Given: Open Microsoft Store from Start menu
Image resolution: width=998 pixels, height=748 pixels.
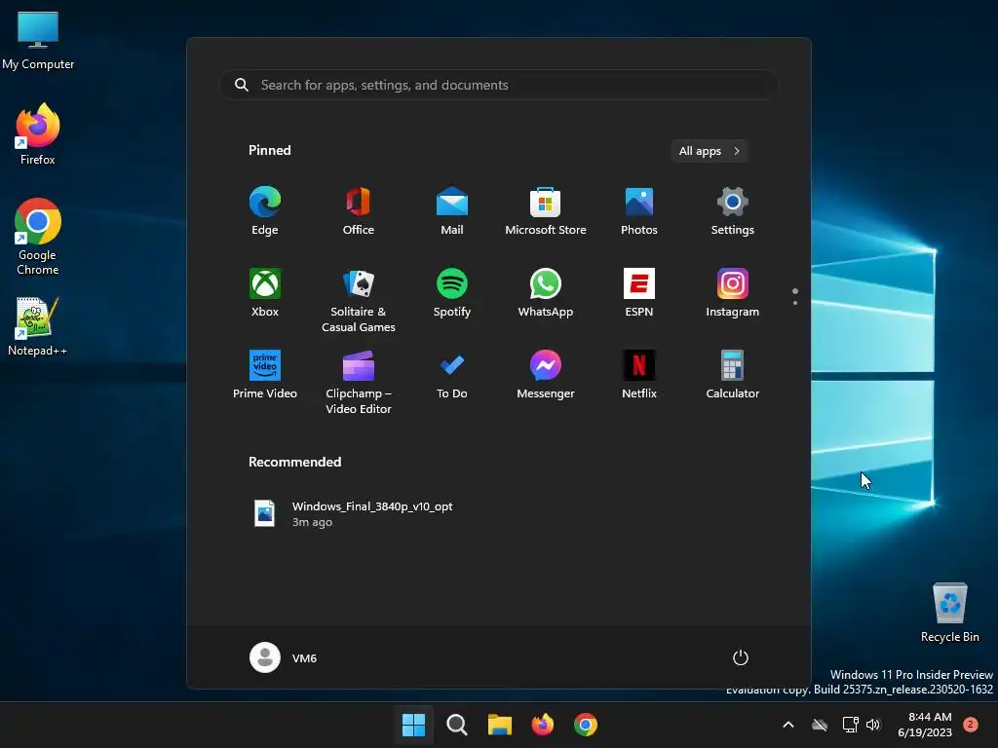Looking at the screenshot, I should (546, 211).
